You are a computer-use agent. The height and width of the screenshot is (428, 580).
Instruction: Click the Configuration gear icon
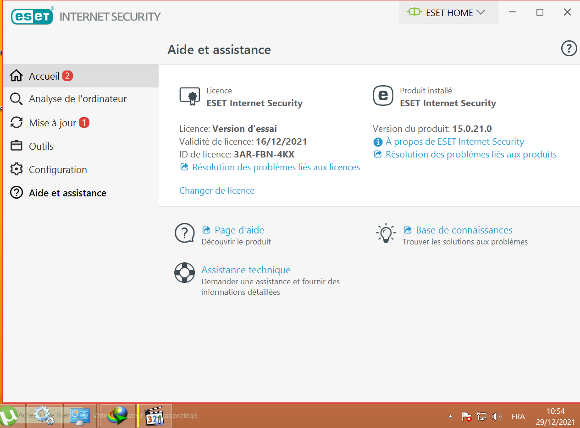[x=17, y=169]
